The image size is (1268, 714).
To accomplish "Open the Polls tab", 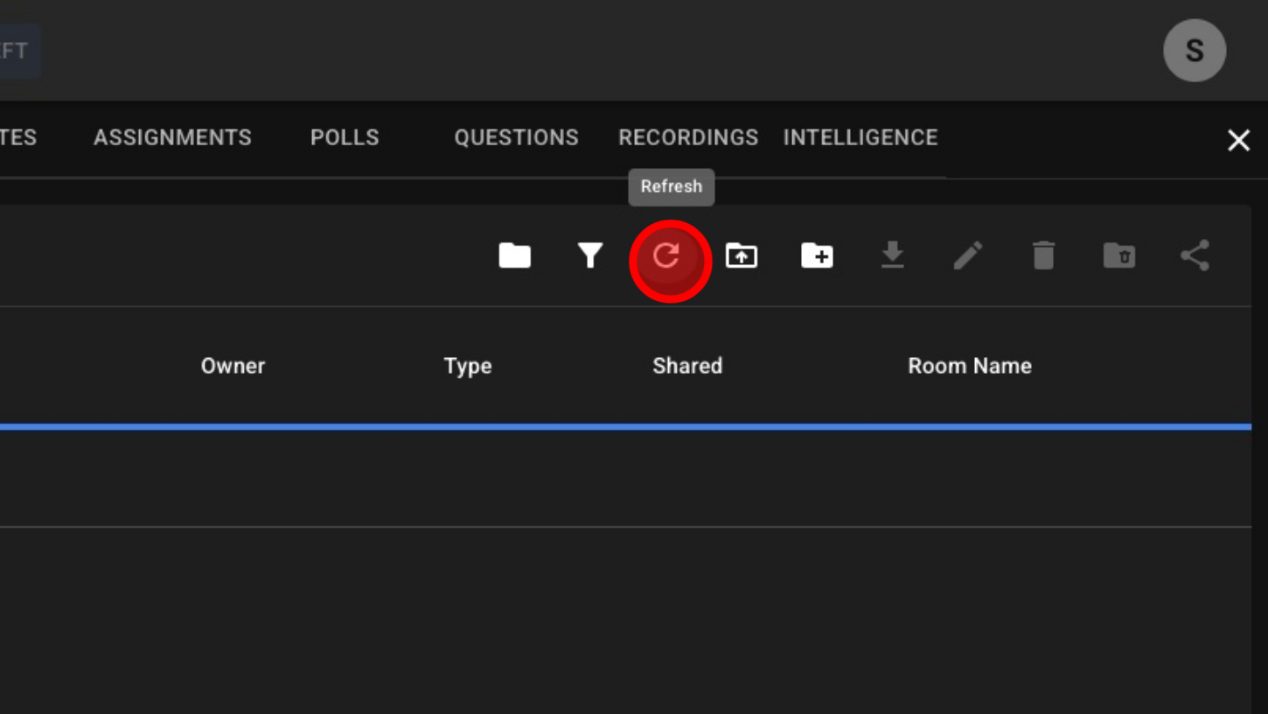I will pyautogui.click(x=345, y=137).
